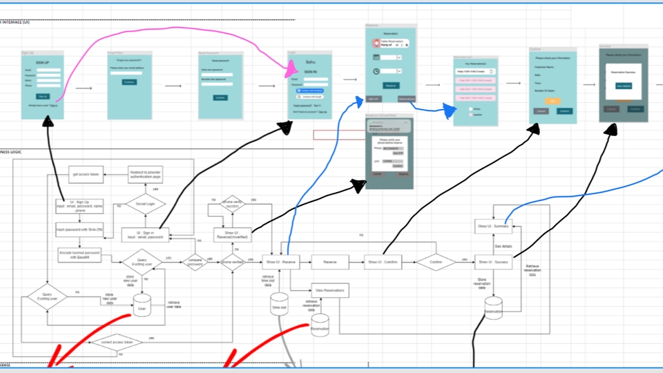Select the Show UI : Reserve box

(281, 262)
